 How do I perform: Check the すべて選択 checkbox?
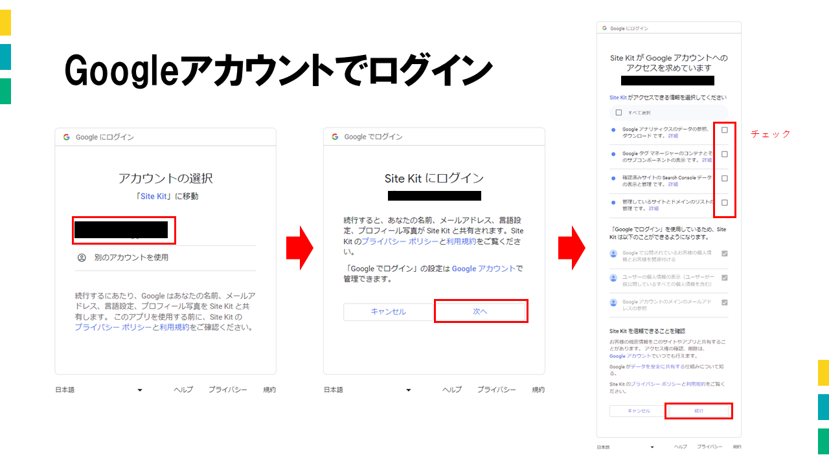coord(619,113)
